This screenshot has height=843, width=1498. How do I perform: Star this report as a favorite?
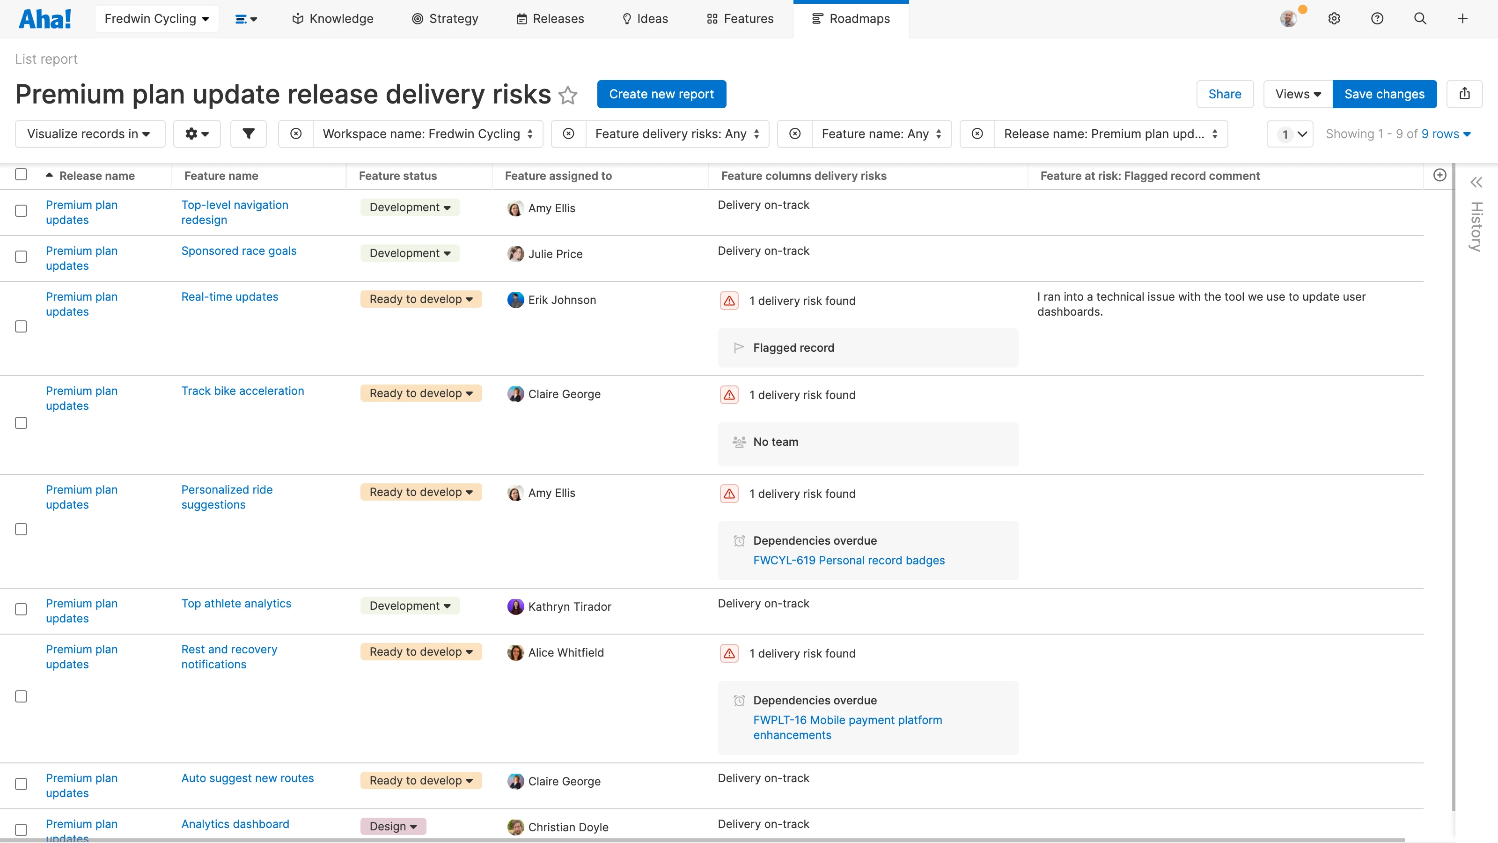pyautogui.click(x=567, y=95)
